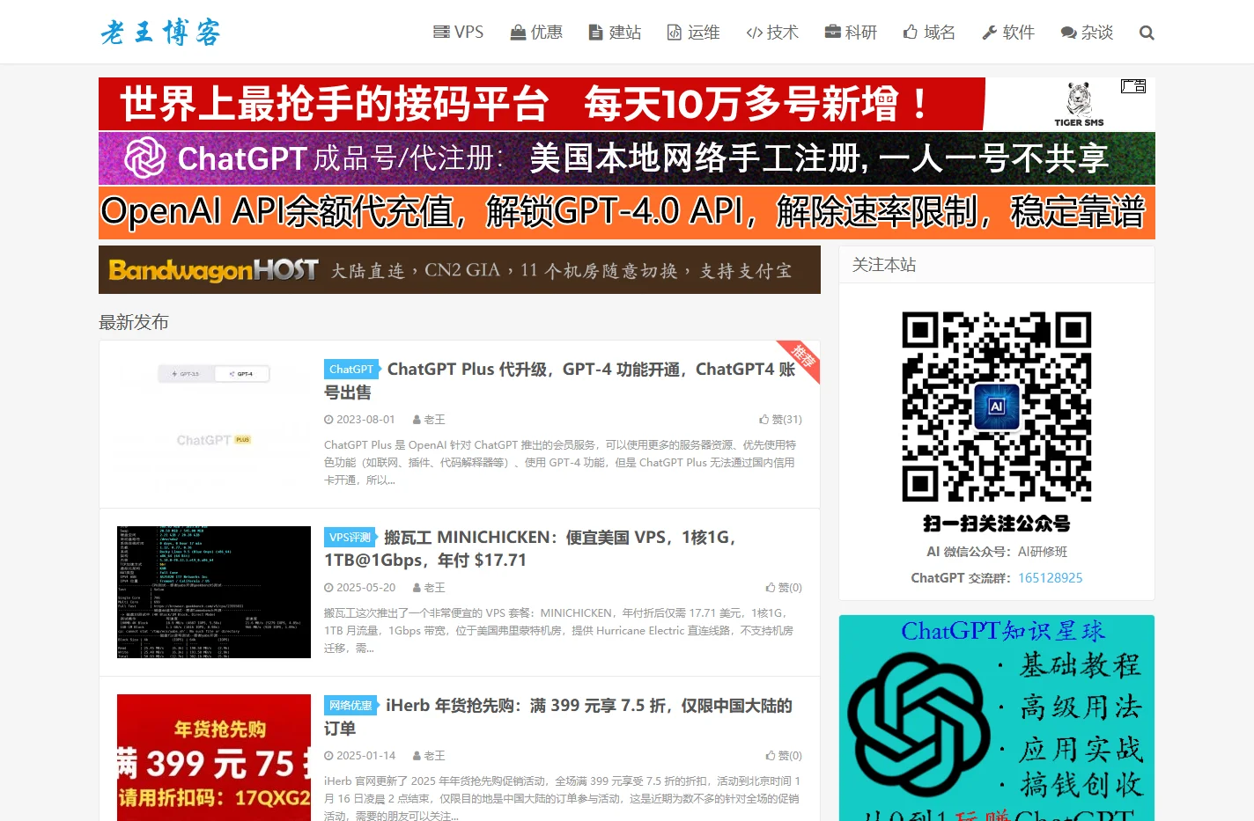The image size is (1254, 821).
Task: Open article iHerb 年货抢先购 title
Action: [x=558, y=716]
